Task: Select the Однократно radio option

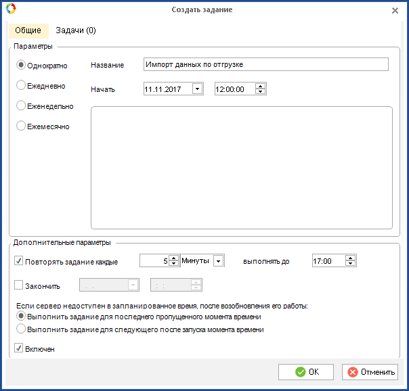Action: click(22, 65)
